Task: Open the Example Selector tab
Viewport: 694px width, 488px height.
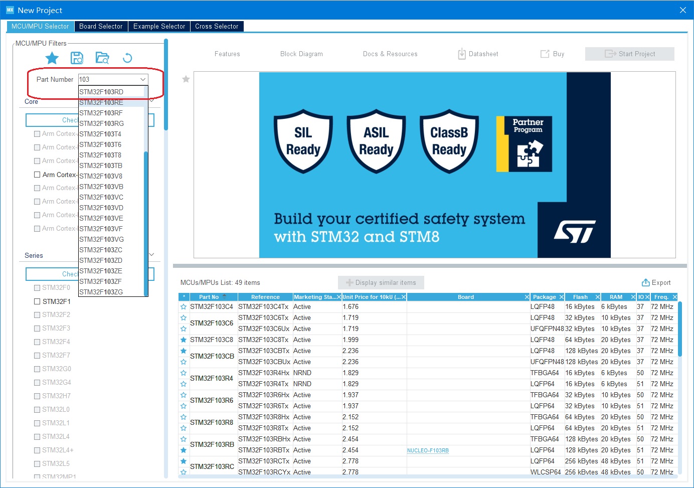Action: (x=159, y=27)
